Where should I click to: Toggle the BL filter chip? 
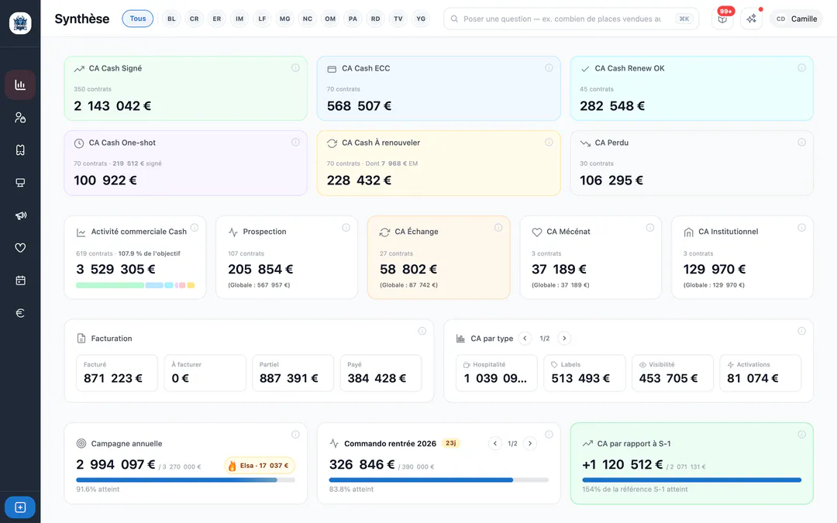[171, 19]
